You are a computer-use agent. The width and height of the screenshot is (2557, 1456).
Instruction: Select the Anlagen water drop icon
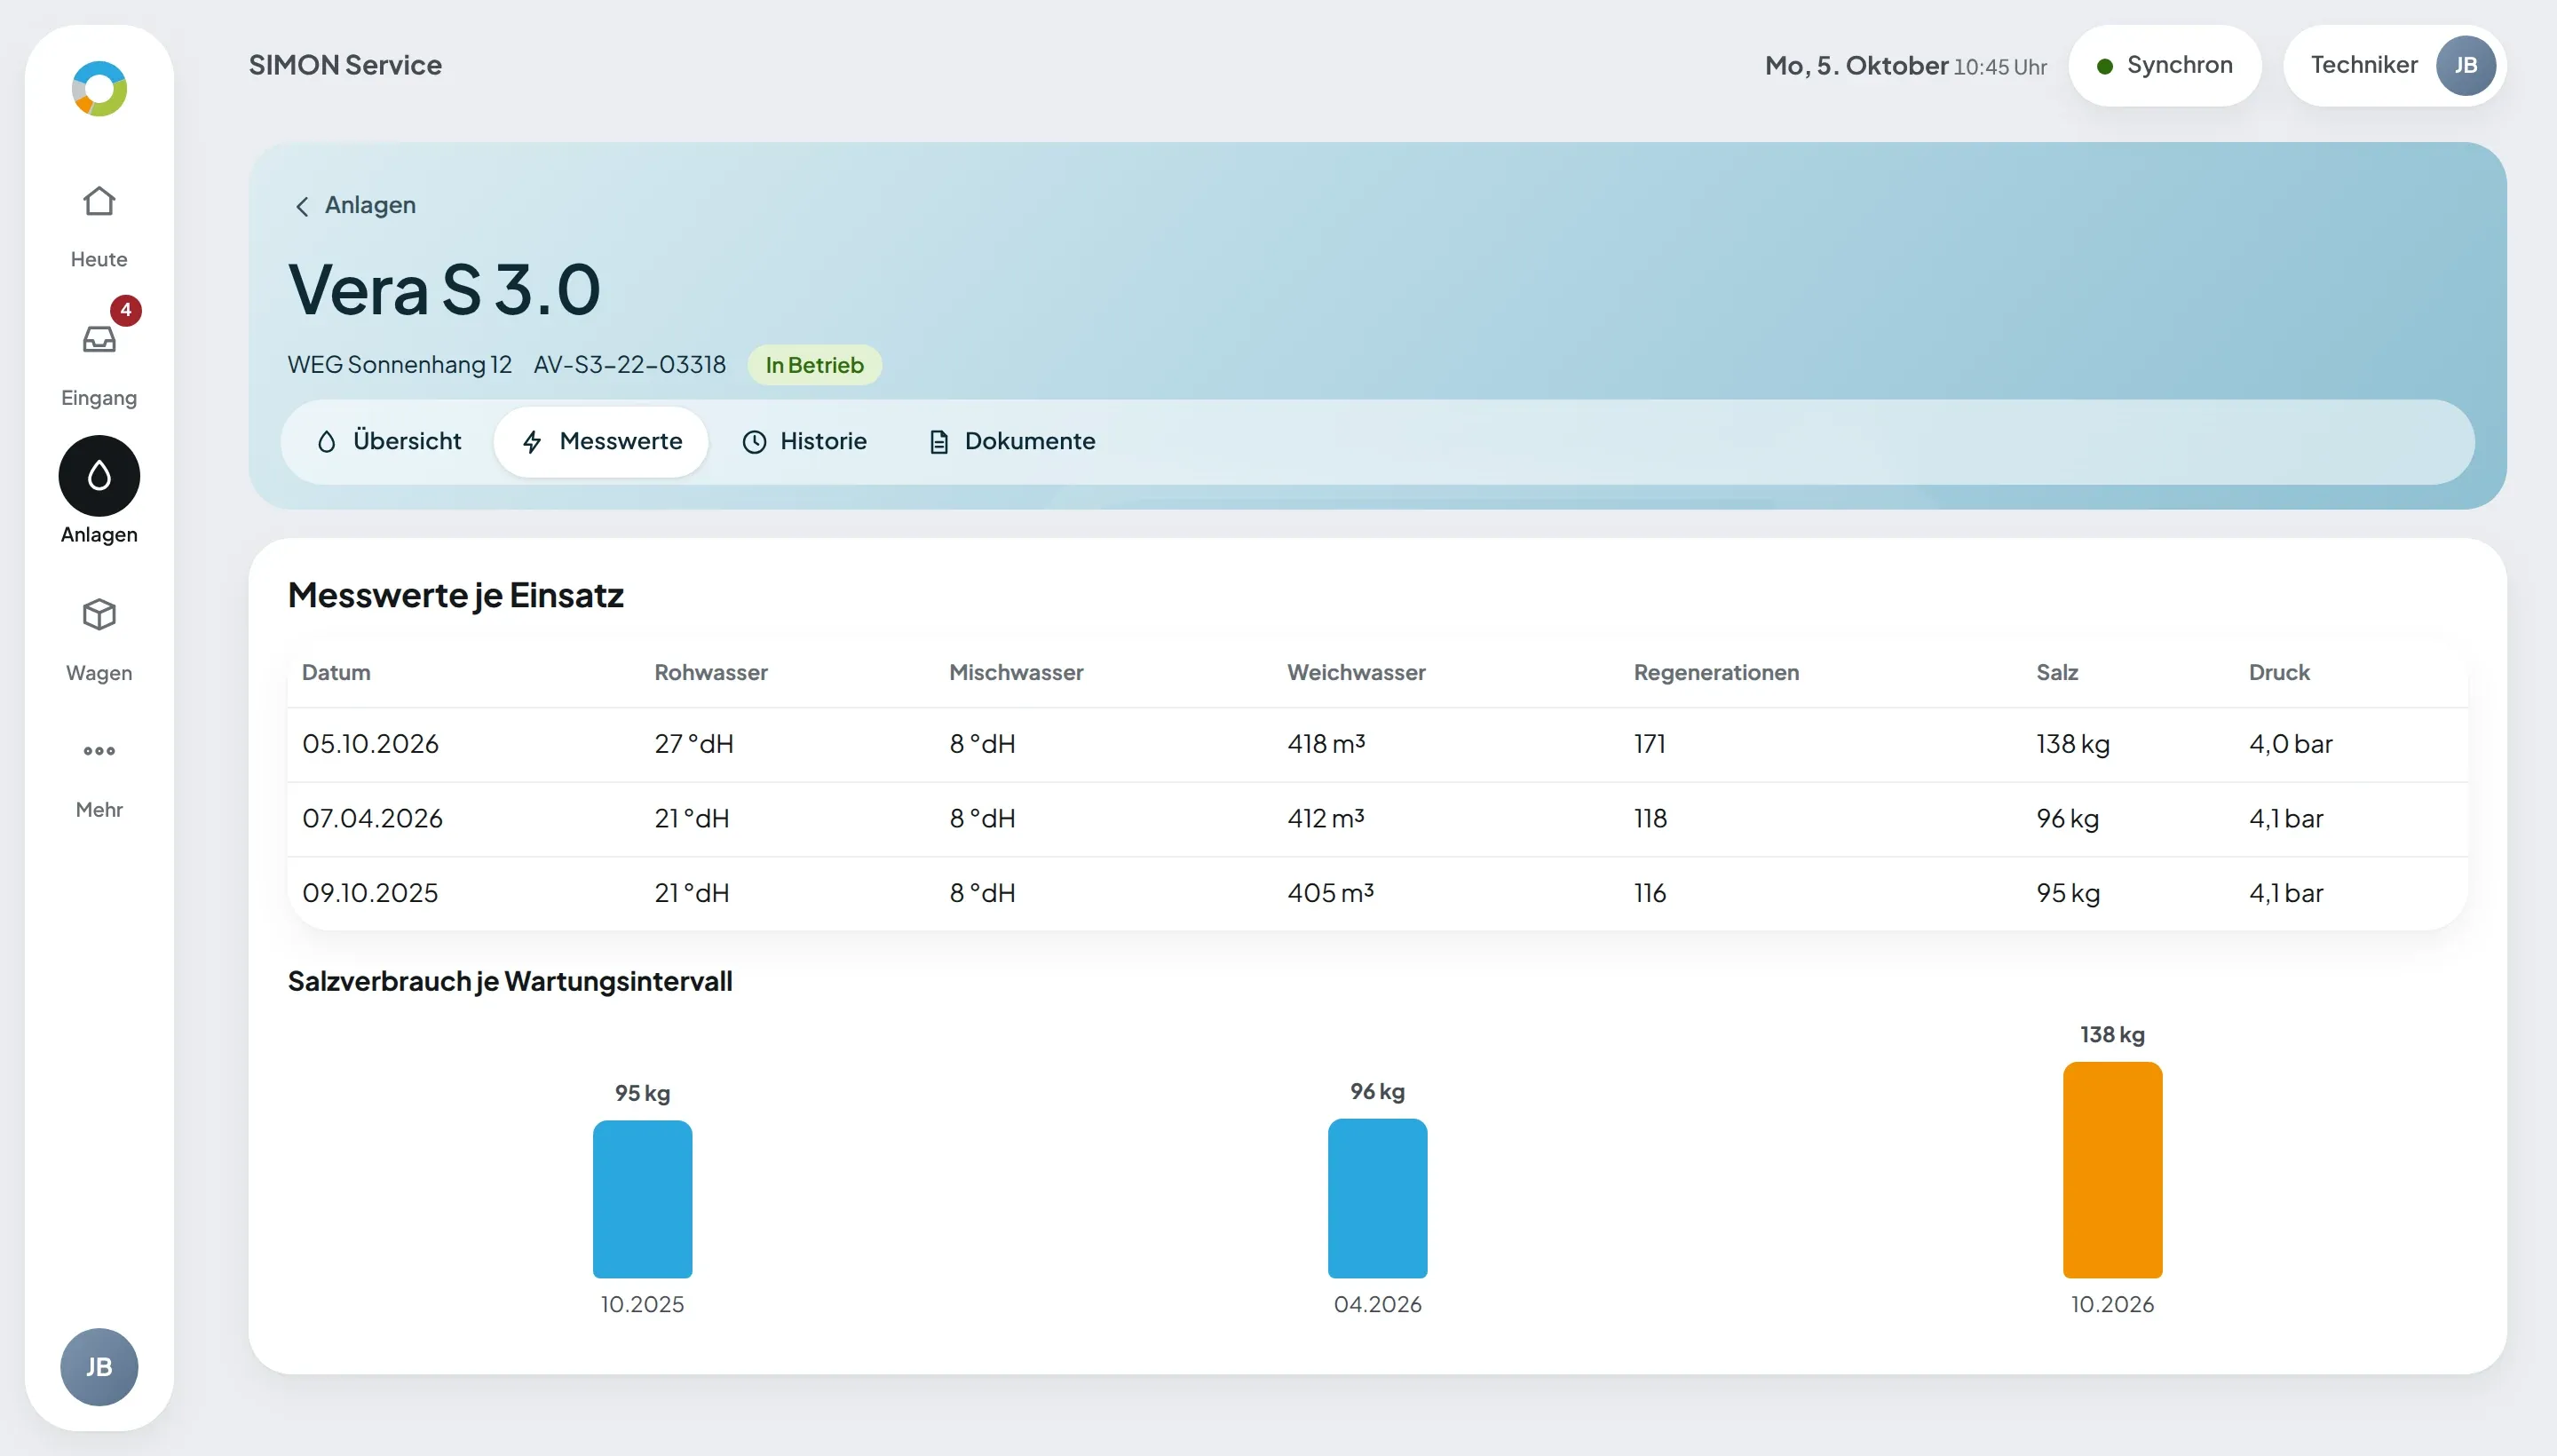[99, 476]
